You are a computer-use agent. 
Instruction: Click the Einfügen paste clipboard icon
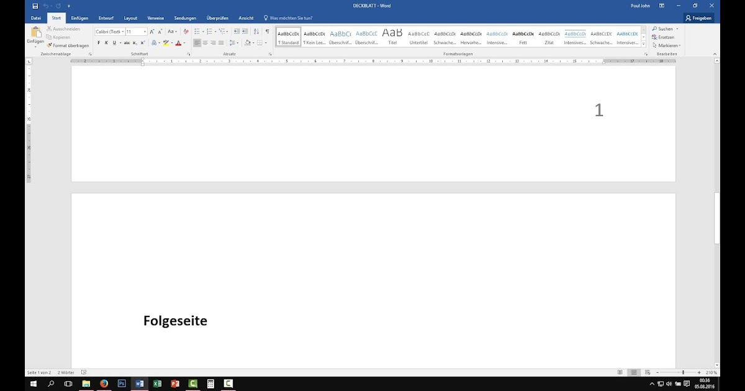tap(35, 32)
